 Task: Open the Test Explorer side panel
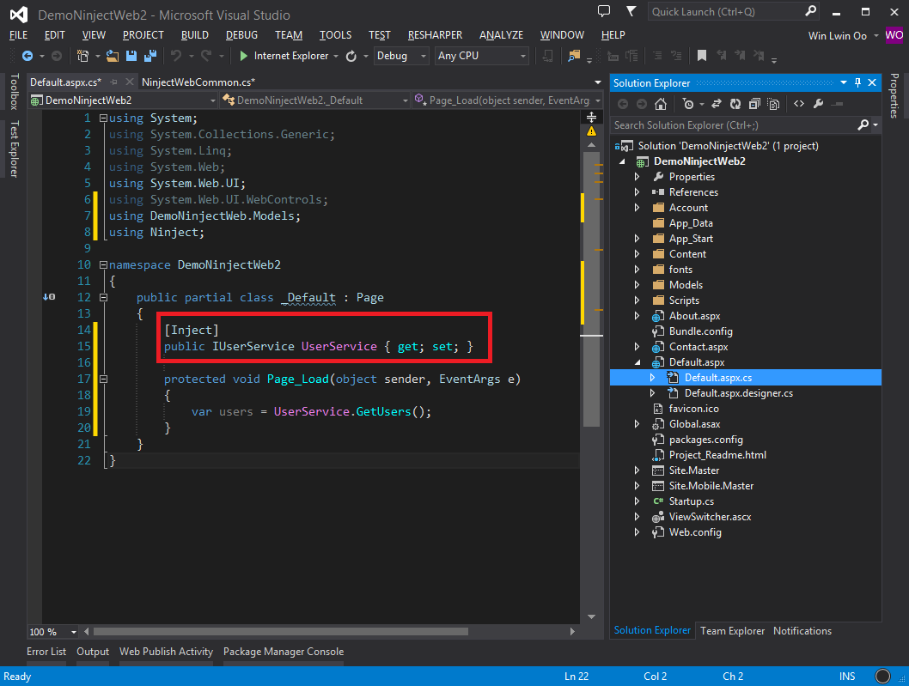pyautogui.click(x=14, y=149)
